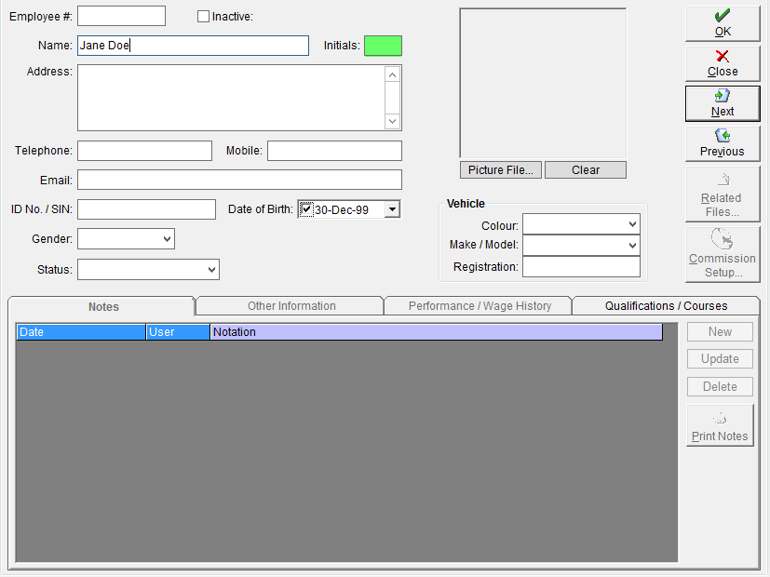Click the Next record arrow icon

(722, 96)
